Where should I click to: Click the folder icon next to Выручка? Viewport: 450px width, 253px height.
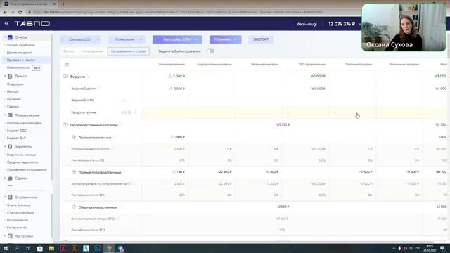click(65, 77)
